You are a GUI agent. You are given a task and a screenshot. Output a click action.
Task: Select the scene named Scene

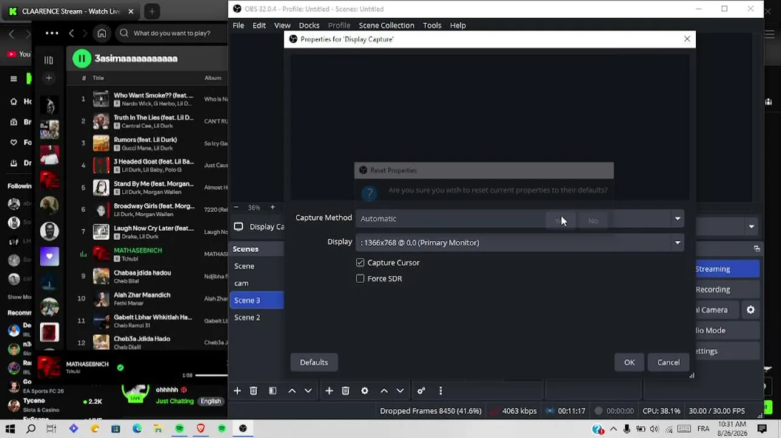coord(257,266)
